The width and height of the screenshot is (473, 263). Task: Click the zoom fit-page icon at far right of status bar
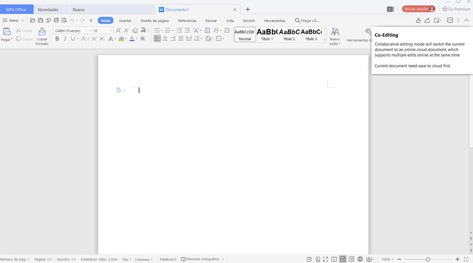click(466, 259)
